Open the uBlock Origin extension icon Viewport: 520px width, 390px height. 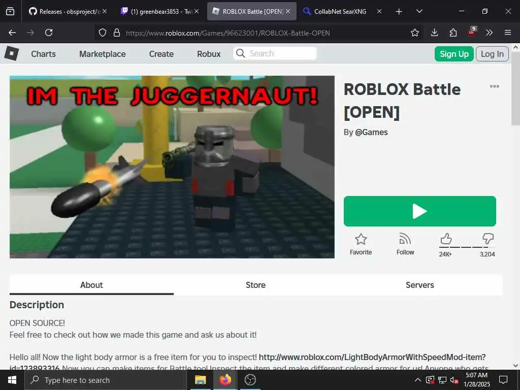[x=472, y=32]
